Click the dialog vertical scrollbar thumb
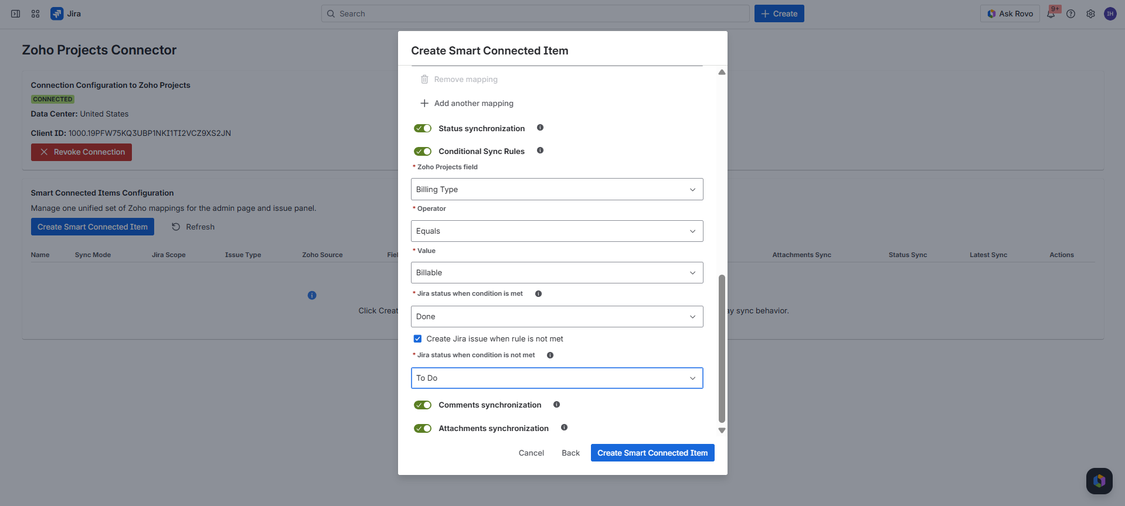Image resolution: width=1125 pixels, height=506 pixels. 722,348
